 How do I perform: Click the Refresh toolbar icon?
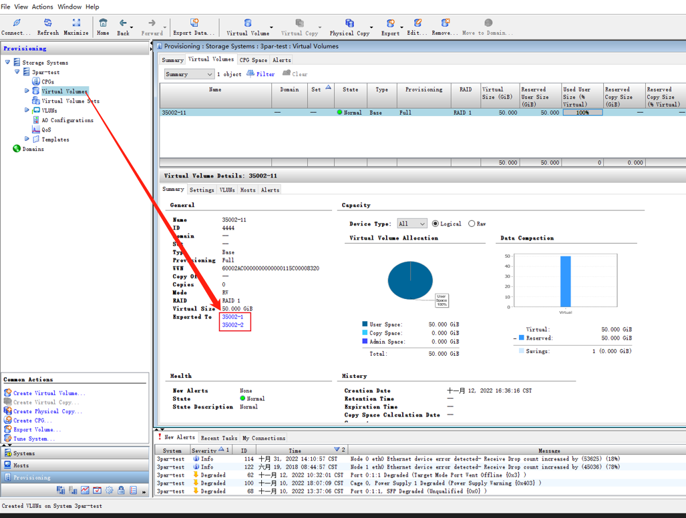tap(47, 23)
